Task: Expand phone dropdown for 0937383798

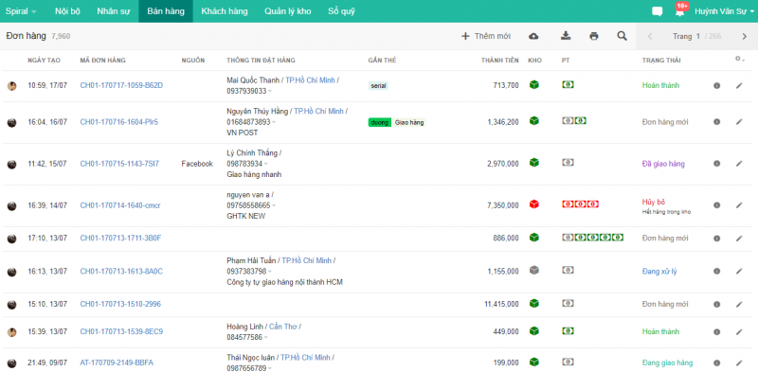Action: click(x=270, y=272)
